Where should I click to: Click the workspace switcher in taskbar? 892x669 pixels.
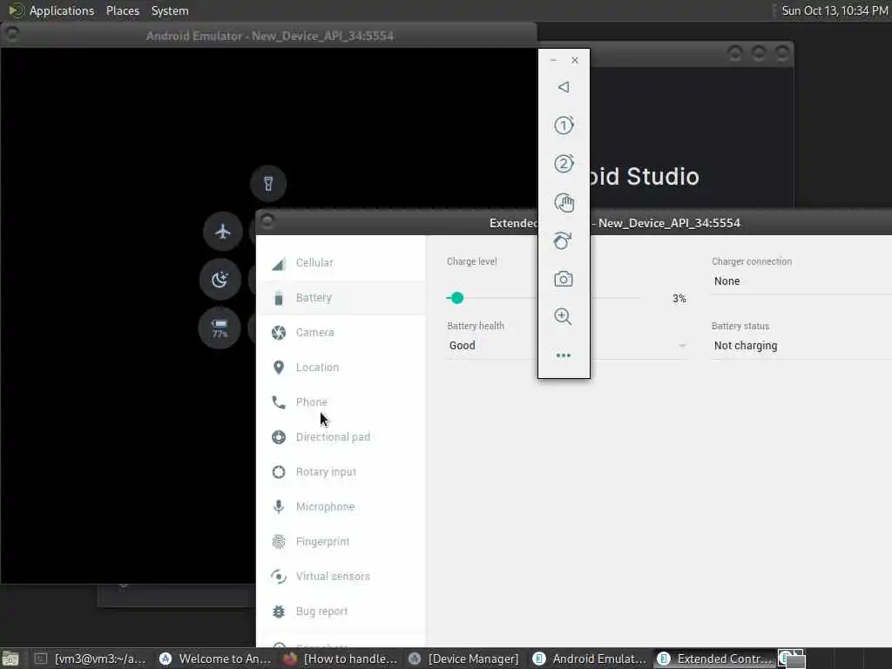[791, 659]
